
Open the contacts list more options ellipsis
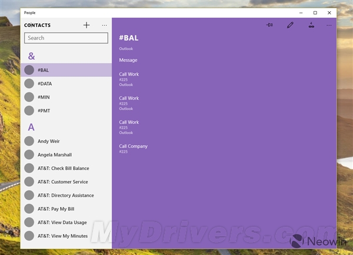coord(104,25)
